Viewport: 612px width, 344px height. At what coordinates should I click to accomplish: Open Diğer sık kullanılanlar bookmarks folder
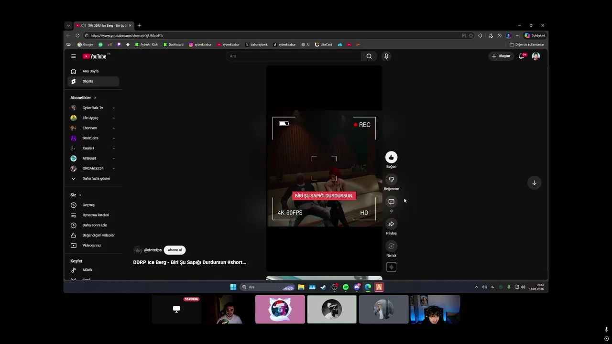[527, 44]
